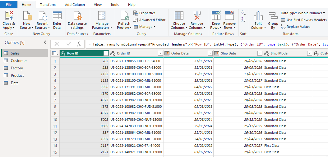Click cell US-2021-128055-CHO-TRI-54000
Image resolution: width=328 pixels, height=157 pixels.
136,61
